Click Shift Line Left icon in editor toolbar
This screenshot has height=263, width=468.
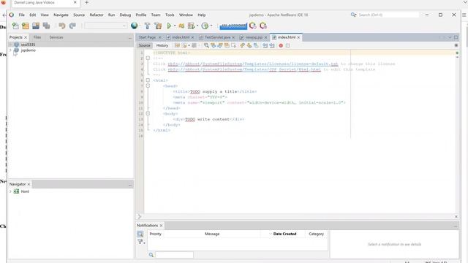(265, 45)
